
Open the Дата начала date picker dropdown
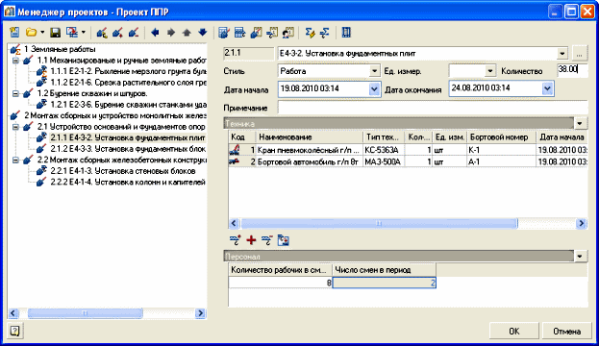point(374,89)
